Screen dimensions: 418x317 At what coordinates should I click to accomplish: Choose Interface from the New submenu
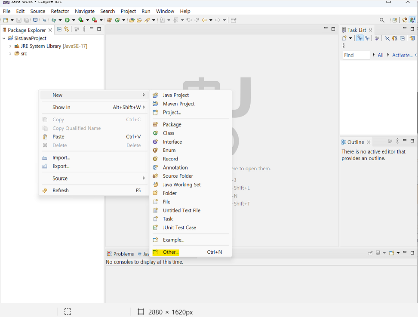coord(191,142)
